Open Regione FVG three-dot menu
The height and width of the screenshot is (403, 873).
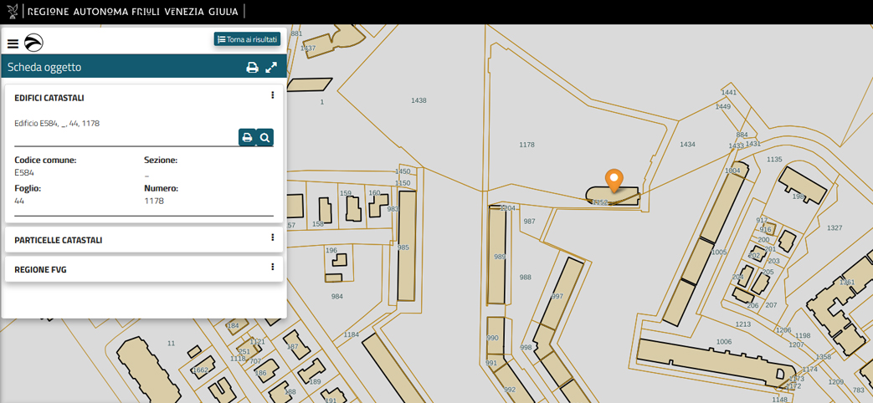click(x=273, y=268)
